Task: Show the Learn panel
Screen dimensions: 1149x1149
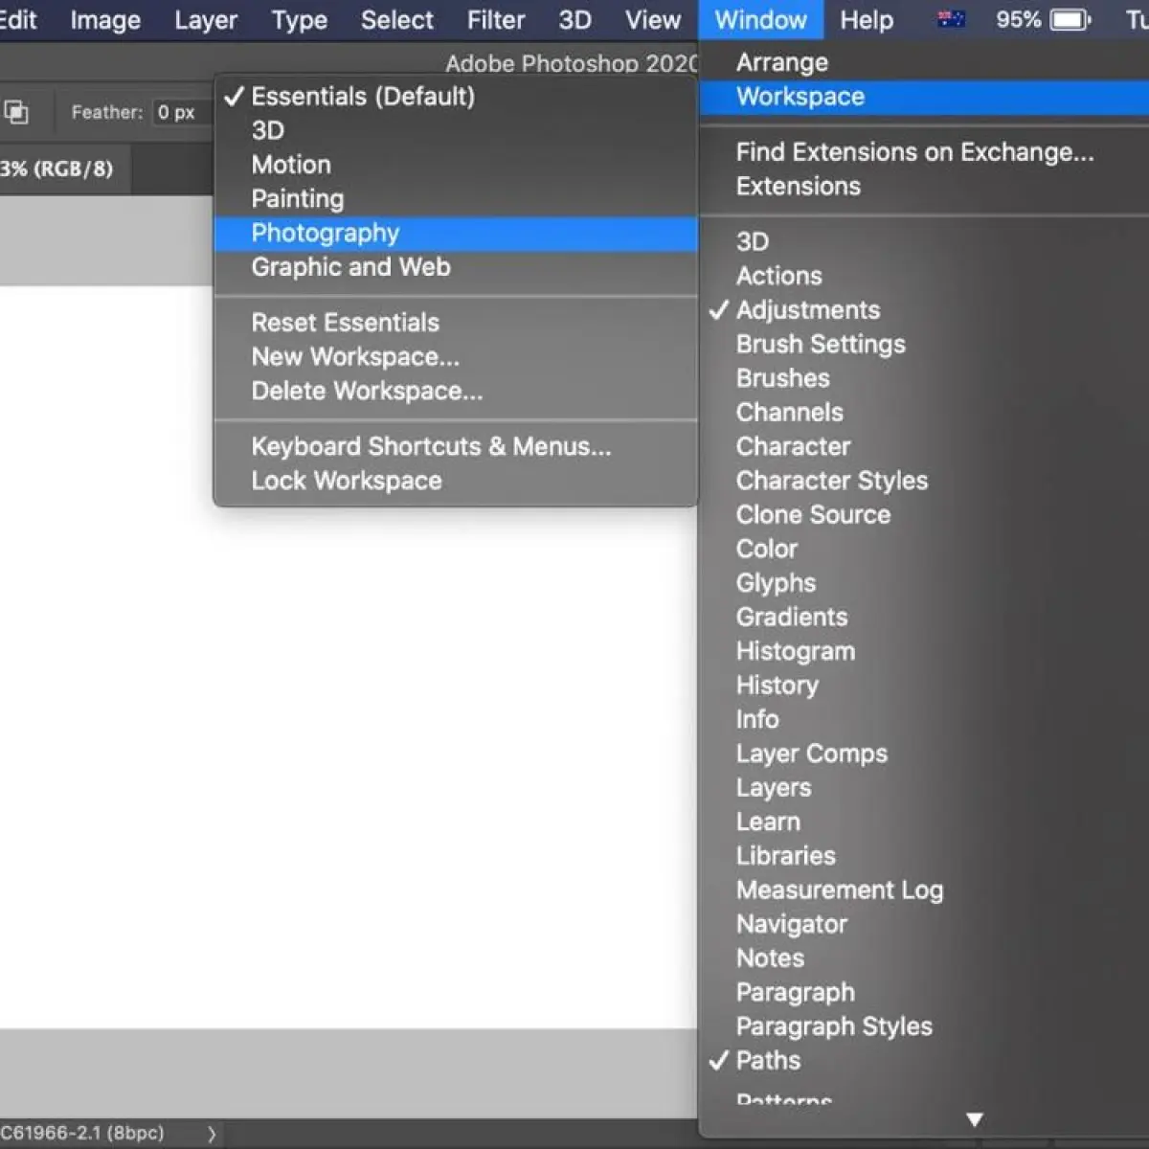Action: (x=924, y=822)
